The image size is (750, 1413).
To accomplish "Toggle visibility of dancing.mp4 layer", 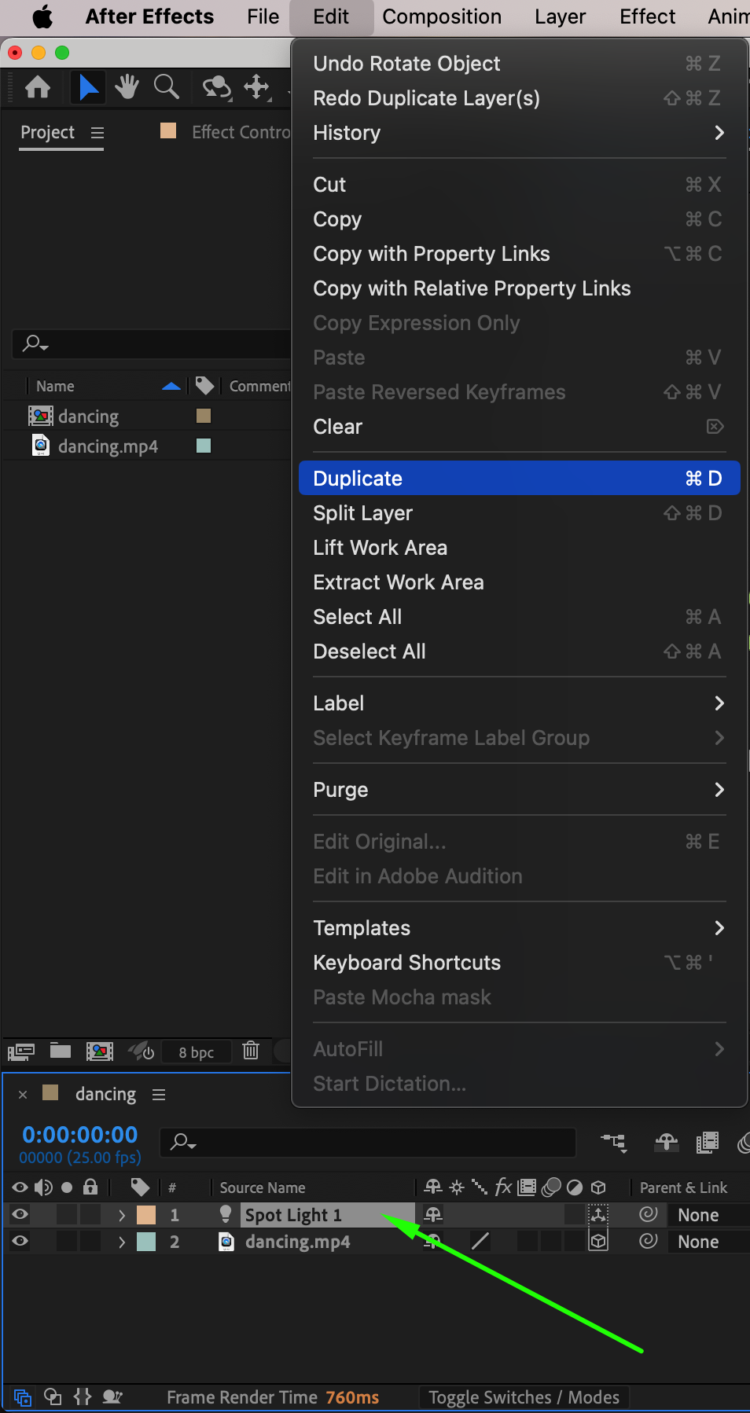I will coord(20,1241).
